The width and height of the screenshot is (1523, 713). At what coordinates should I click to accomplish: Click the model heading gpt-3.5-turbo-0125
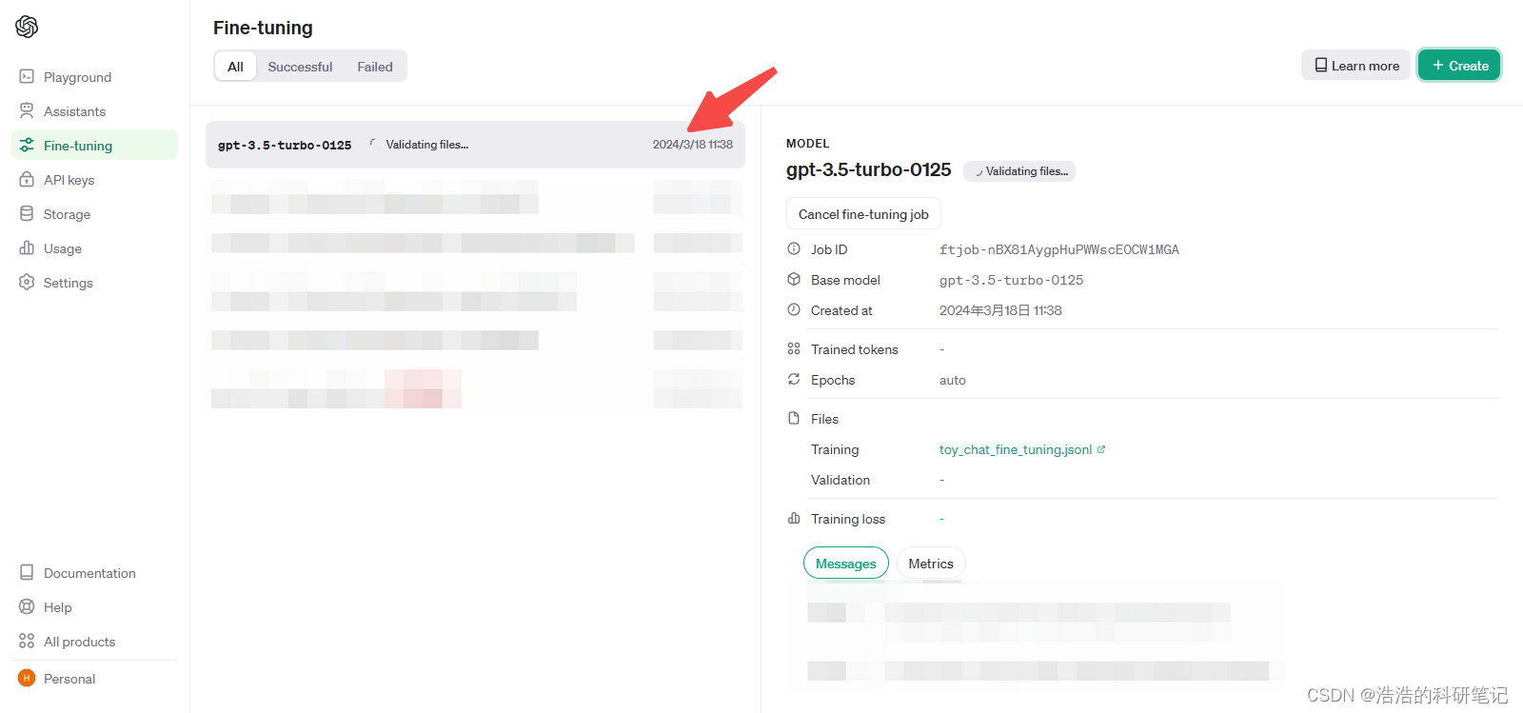tap(868, 169)
